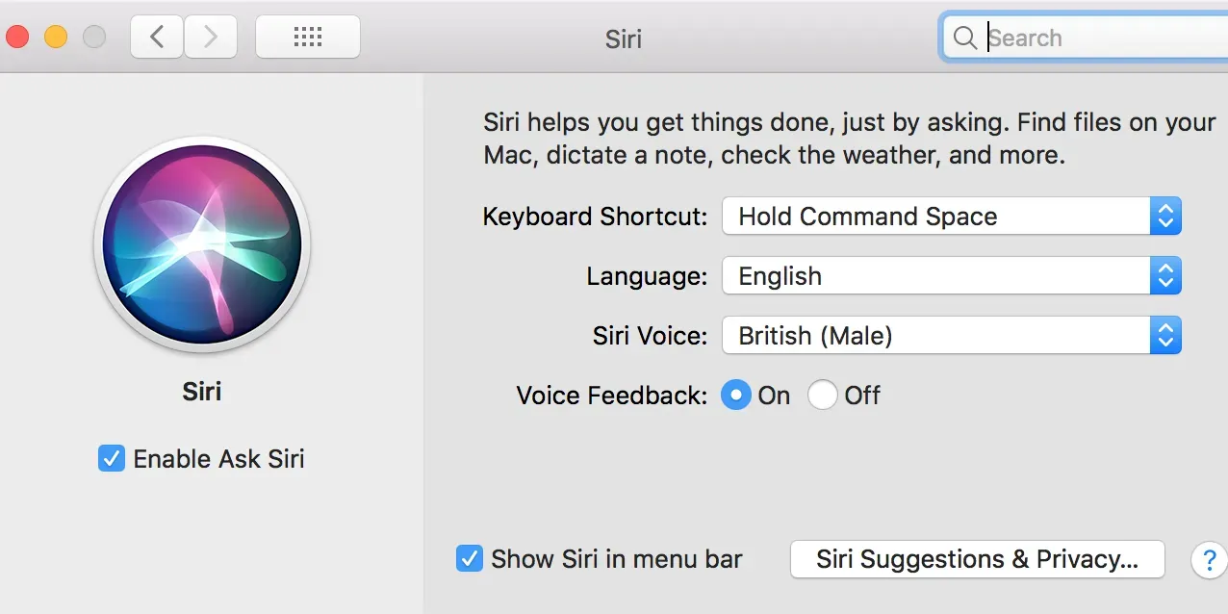Select Voice Feedback On radio option
1228x614 pixels.
[x=736, y=395]
